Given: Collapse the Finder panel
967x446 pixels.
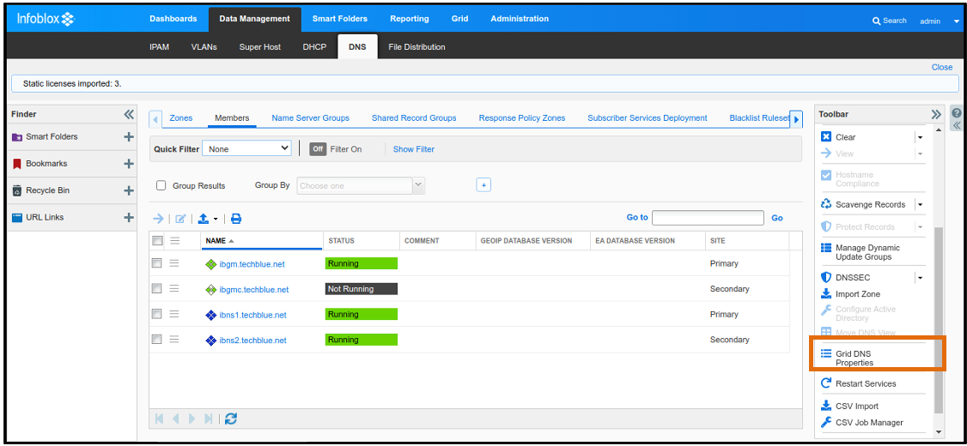Looking at the screenshot, I should 128,115.
